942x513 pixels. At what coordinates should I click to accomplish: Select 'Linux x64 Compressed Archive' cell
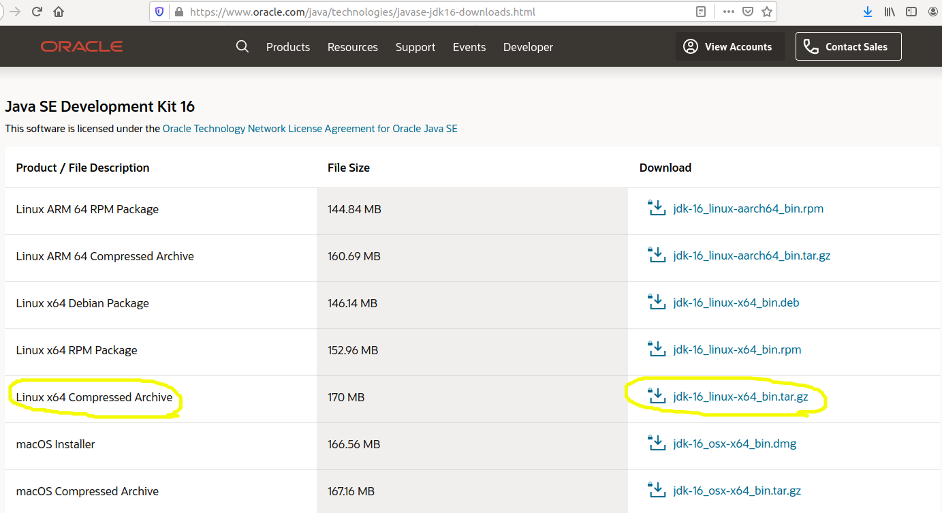click(94, 397)
